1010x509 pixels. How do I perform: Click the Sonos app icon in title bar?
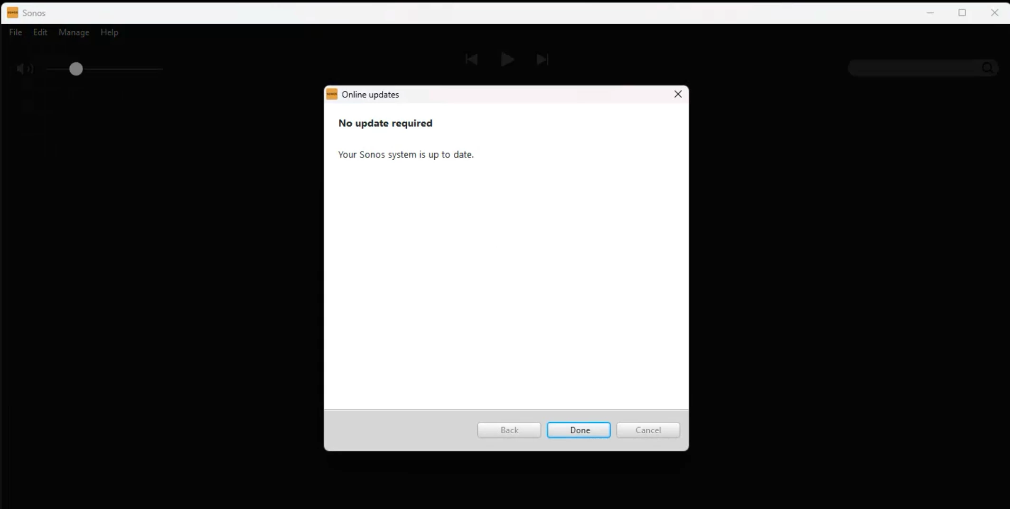point(12,13)
